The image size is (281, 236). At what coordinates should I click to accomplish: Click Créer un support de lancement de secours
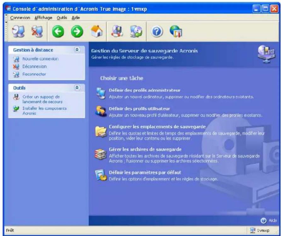[43, 99]
